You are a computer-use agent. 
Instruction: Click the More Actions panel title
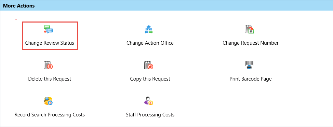[19, 6]
